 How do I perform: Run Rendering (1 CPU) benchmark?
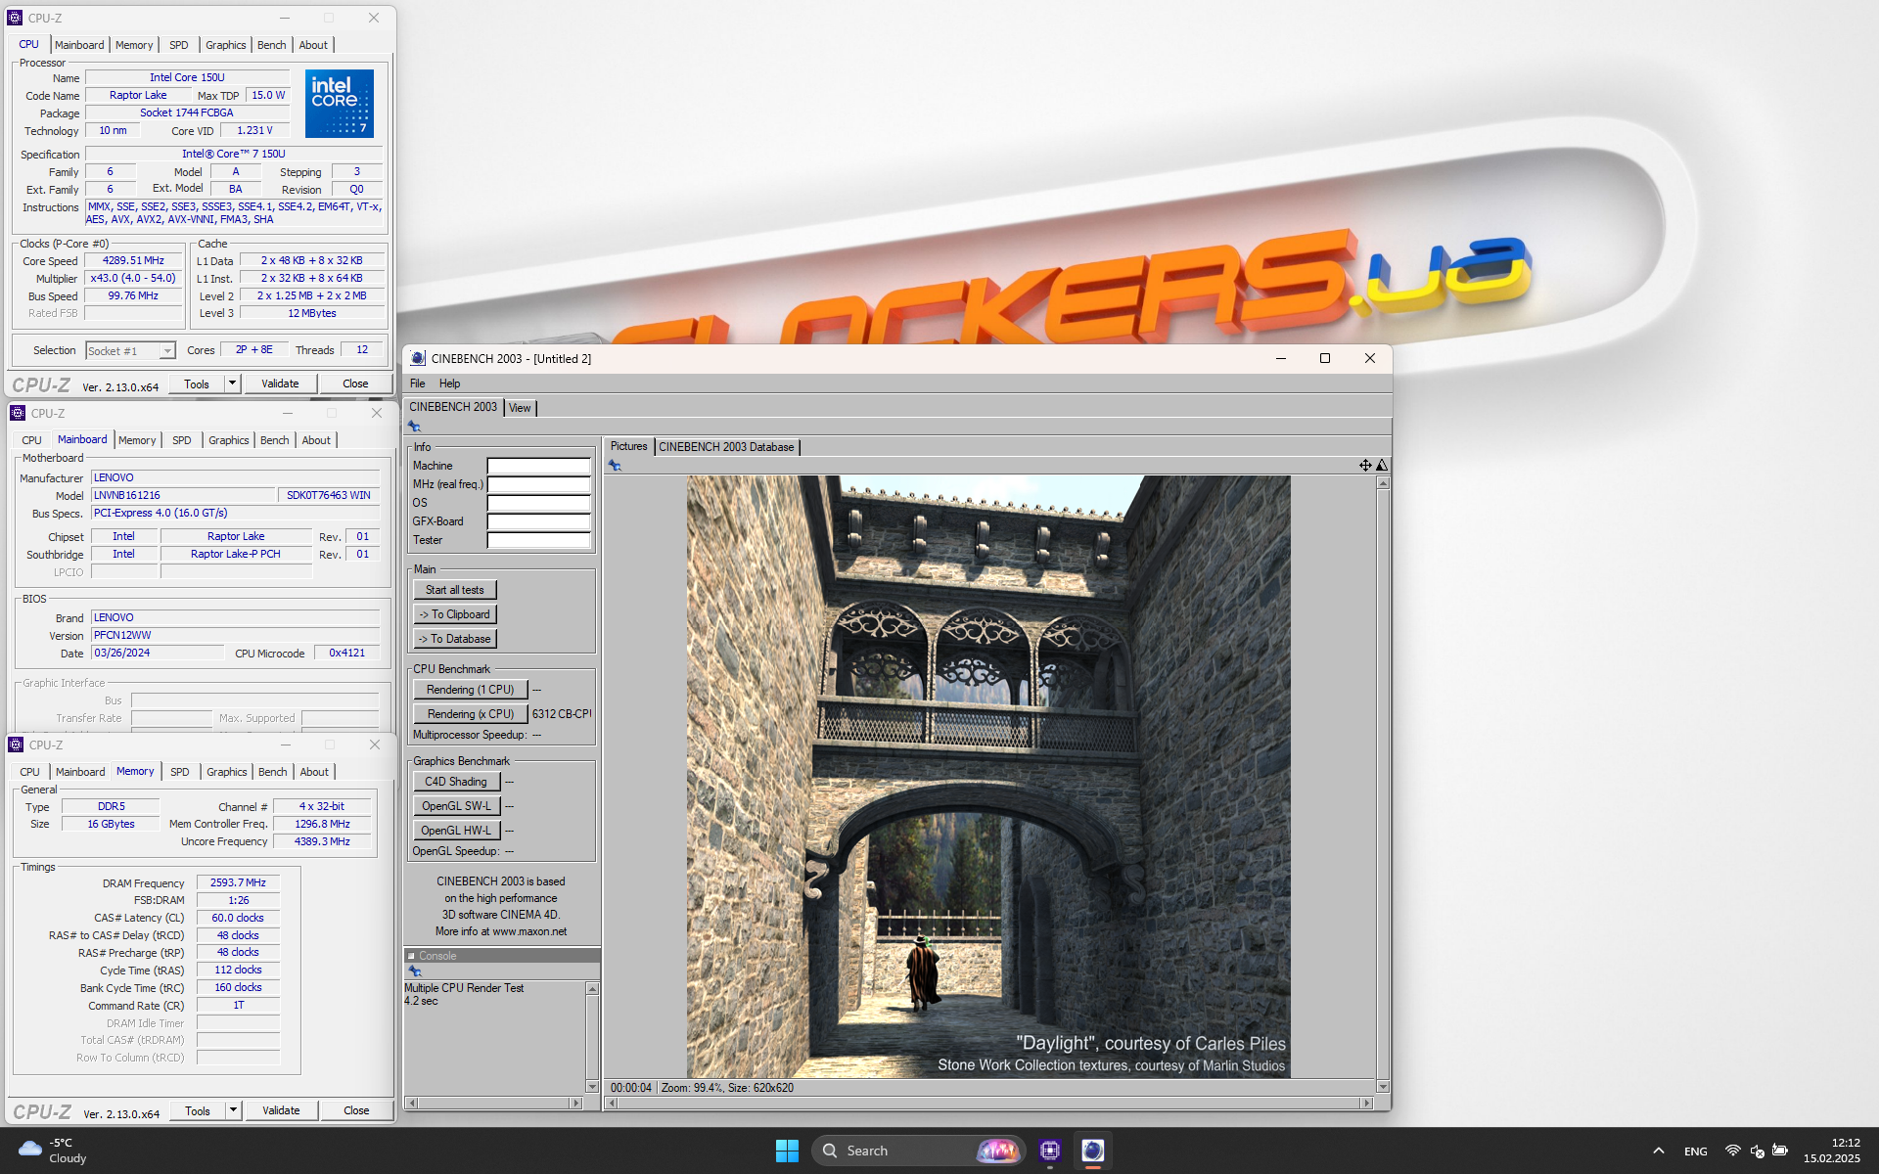click(x=470, y=690)
